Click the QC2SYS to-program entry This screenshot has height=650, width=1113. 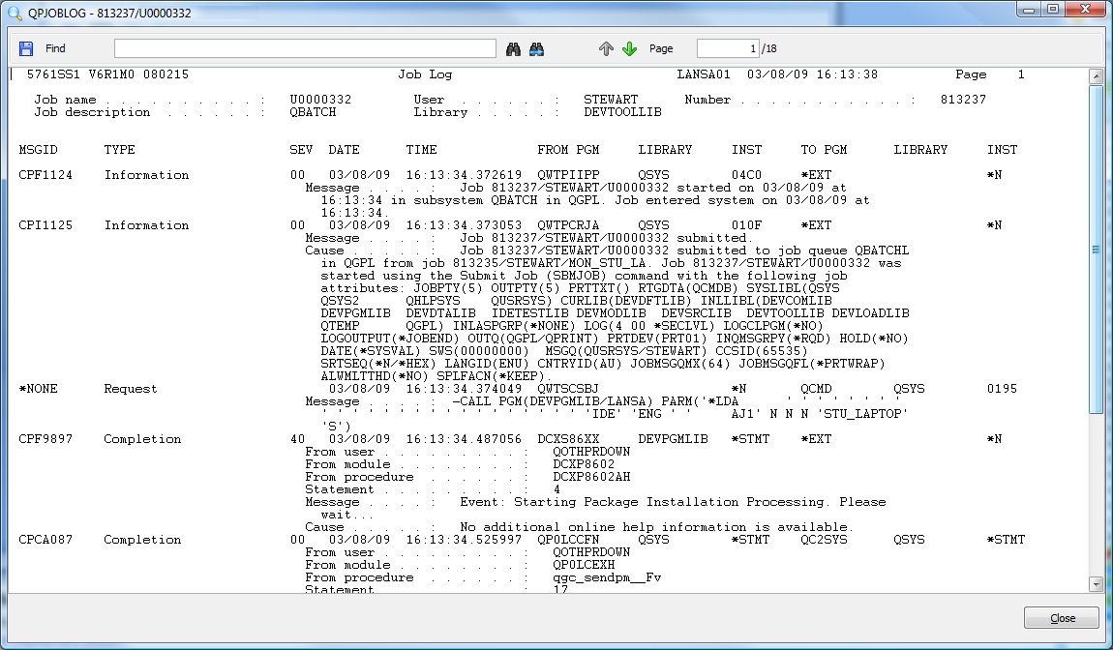coord(824,540)
